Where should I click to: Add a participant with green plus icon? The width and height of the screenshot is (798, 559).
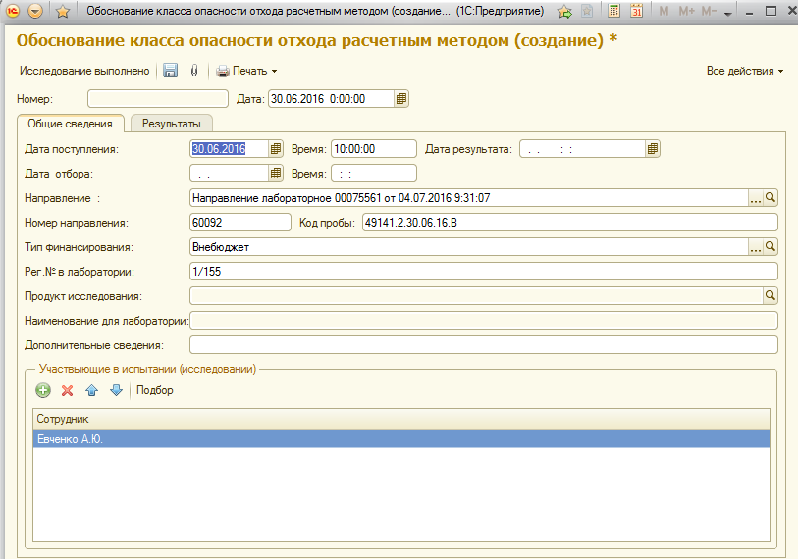(x=43, y=390)
